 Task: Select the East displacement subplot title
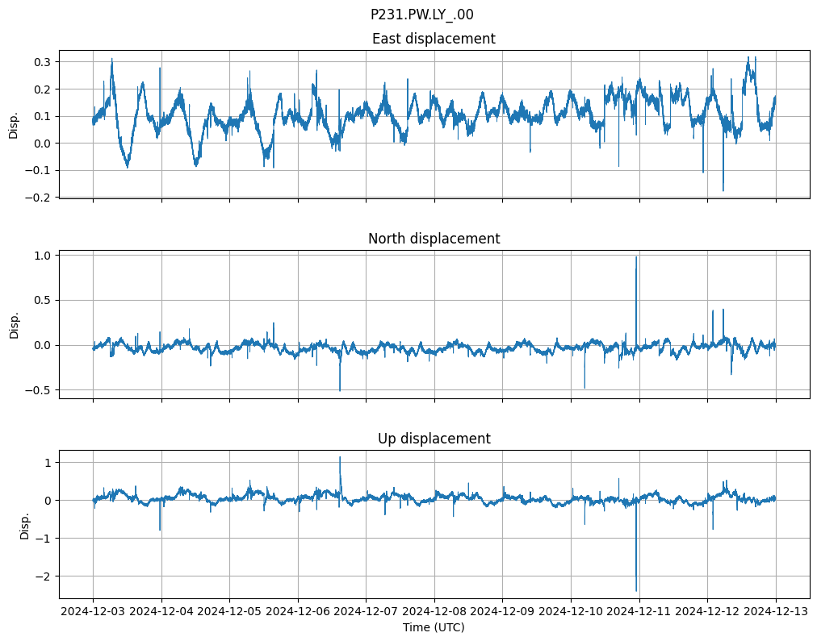click(x=434, y=39)
